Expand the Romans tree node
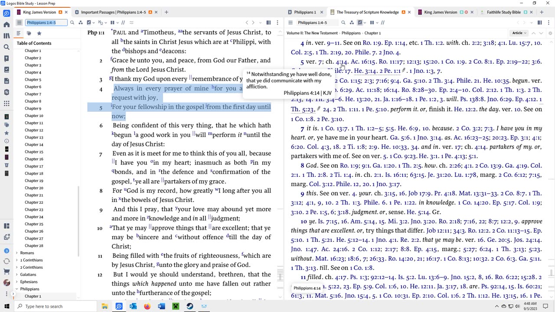This screenshot has height=312, width=555. pos(16,253)
